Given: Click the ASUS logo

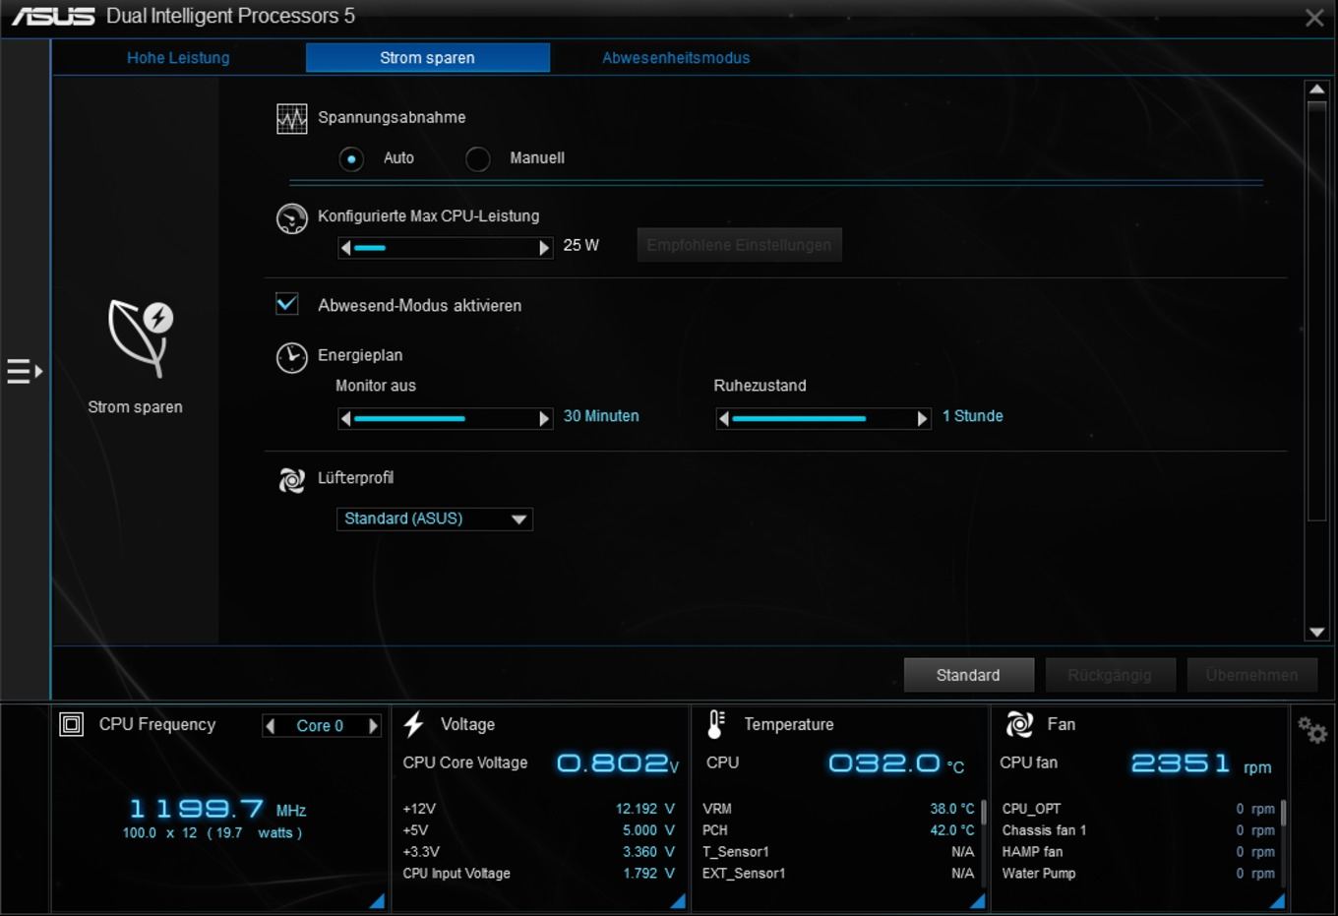Looking at the screenshot, I should [x=53, y=17].
